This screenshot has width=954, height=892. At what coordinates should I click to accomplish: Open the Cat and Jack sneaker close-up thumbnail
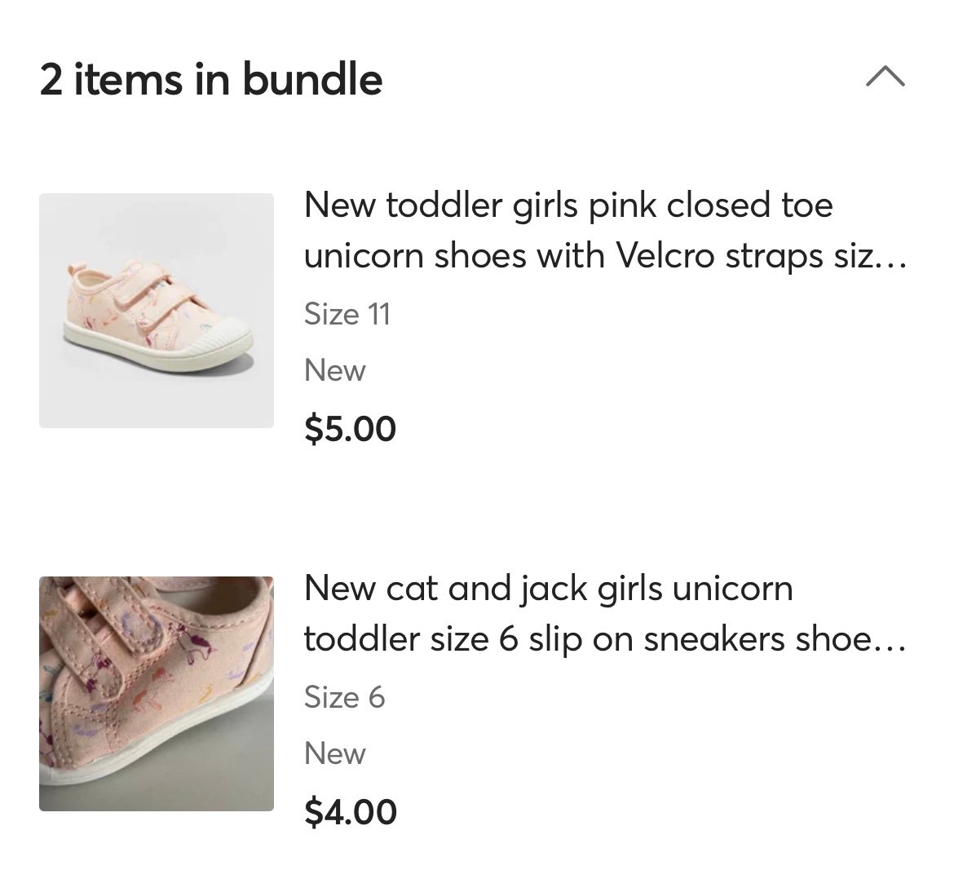coord(157,694)
